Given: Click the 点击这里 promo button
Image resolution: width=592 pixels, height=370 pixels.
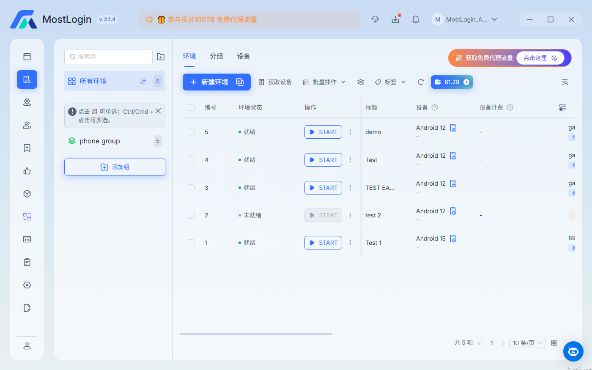Looking at the screenshot, I should 540,58.
